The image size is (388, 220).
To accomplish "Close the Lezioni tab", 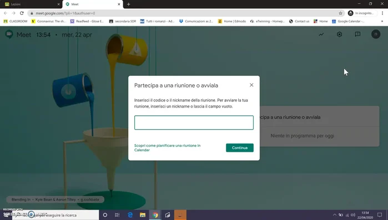I will [58, 4].
